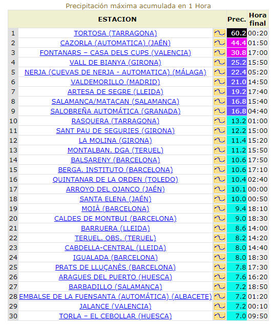Open the BARRUERA (LLEIDA) link

point(115,228)
